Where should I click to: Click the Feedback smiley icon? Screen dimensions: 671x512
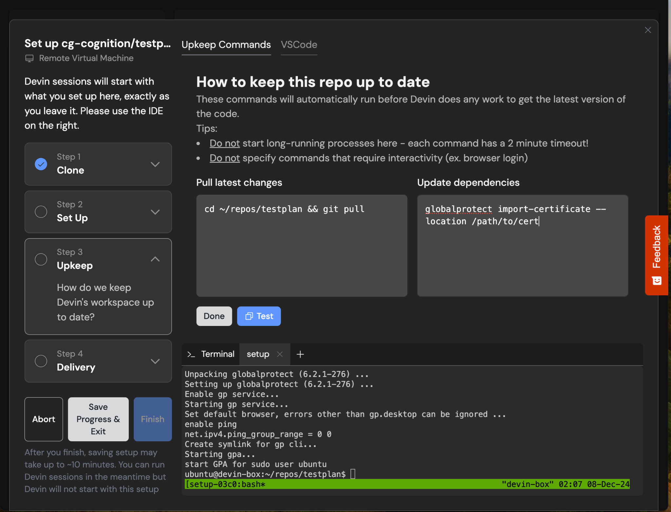point(657,280)
